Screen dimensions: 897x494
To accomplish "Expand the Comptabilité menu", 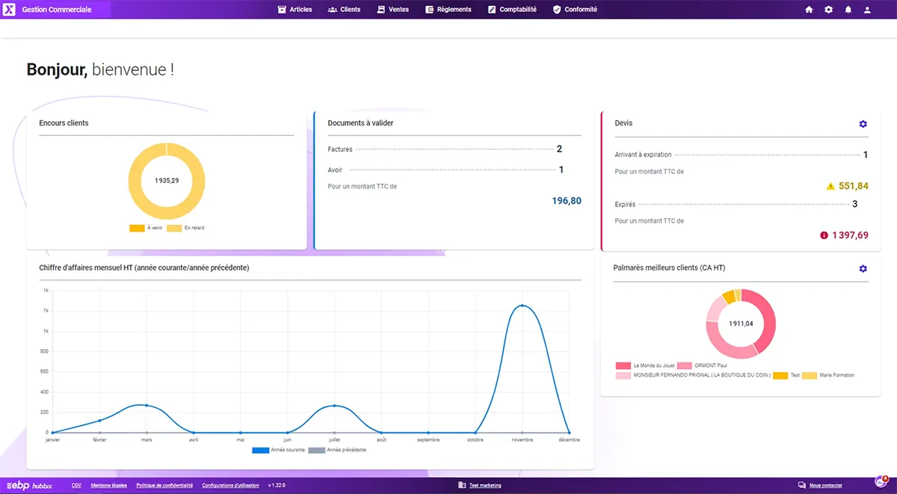I will (x=512, y=10).
